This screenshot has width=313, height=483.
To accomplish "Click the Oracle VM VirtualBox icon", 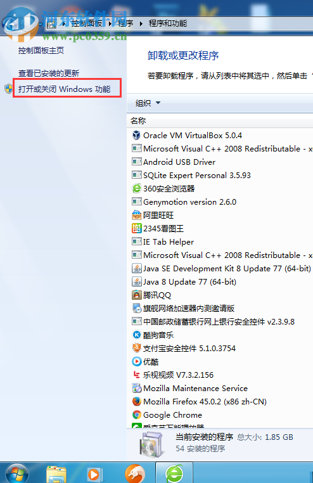I will (136, 135).
